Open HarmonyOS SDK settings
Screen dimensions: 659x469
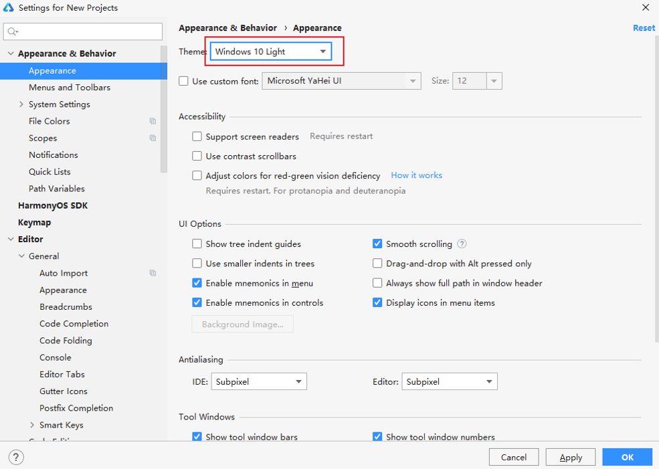[x=53, y=205]
